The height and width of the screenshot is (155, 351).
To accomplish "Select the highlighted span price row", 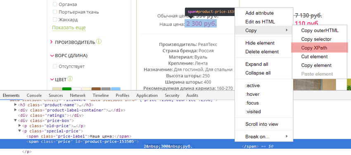I will pyautogui.click(x=175, y=144).
